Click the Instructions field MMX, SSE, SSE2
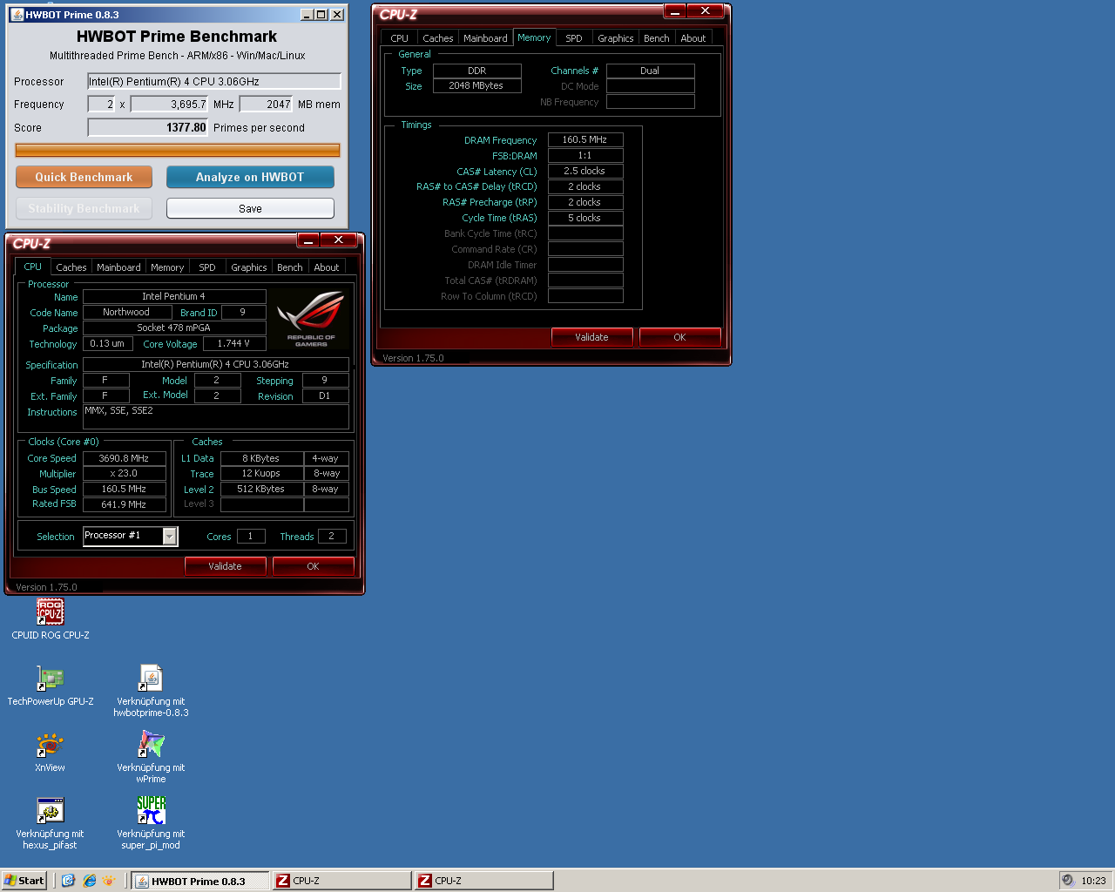This screenshot has width=1115, height=892. pyautogui.click(x=216, y=416)
